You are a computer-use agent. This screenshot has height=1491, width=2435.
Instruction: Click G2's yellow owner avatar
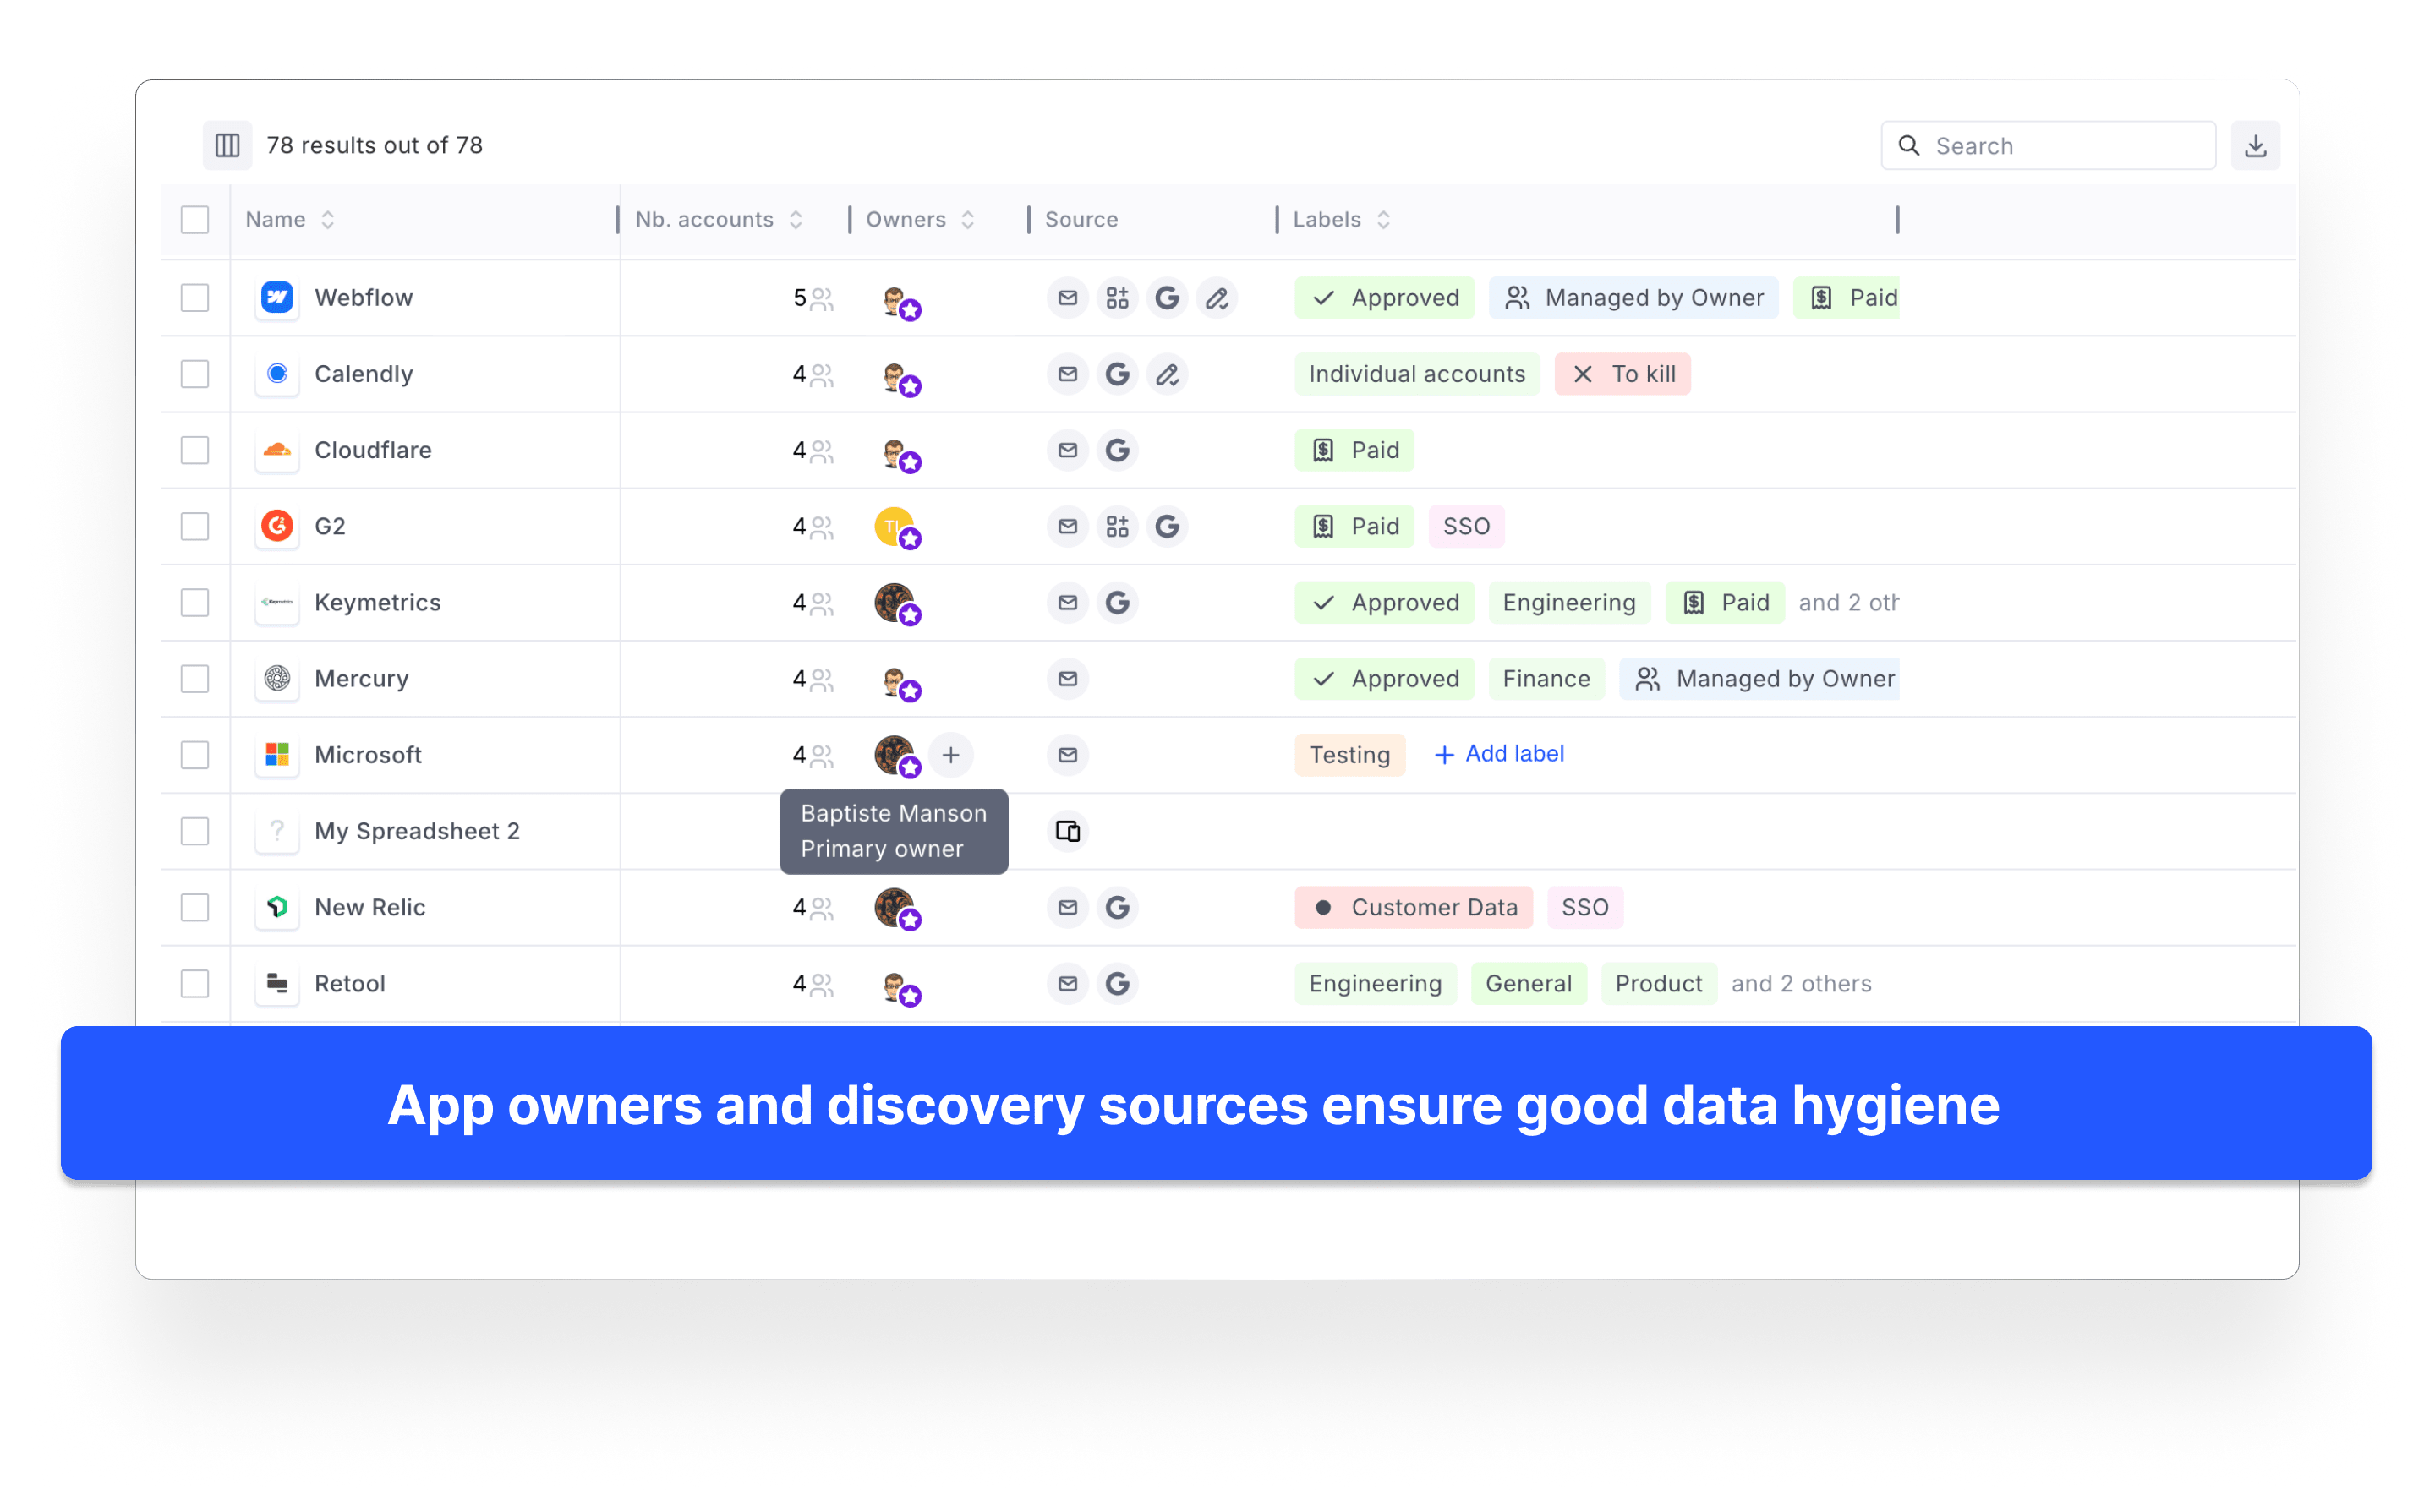[896, 527]
